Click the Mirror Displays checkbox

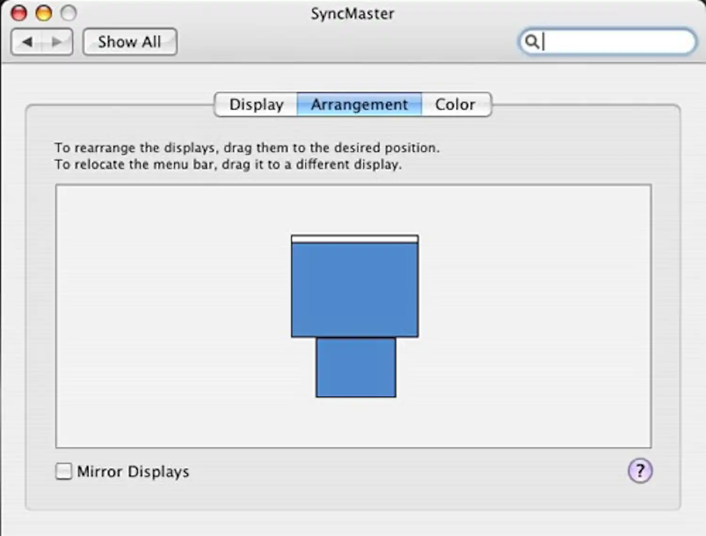[x=63, y=471]
